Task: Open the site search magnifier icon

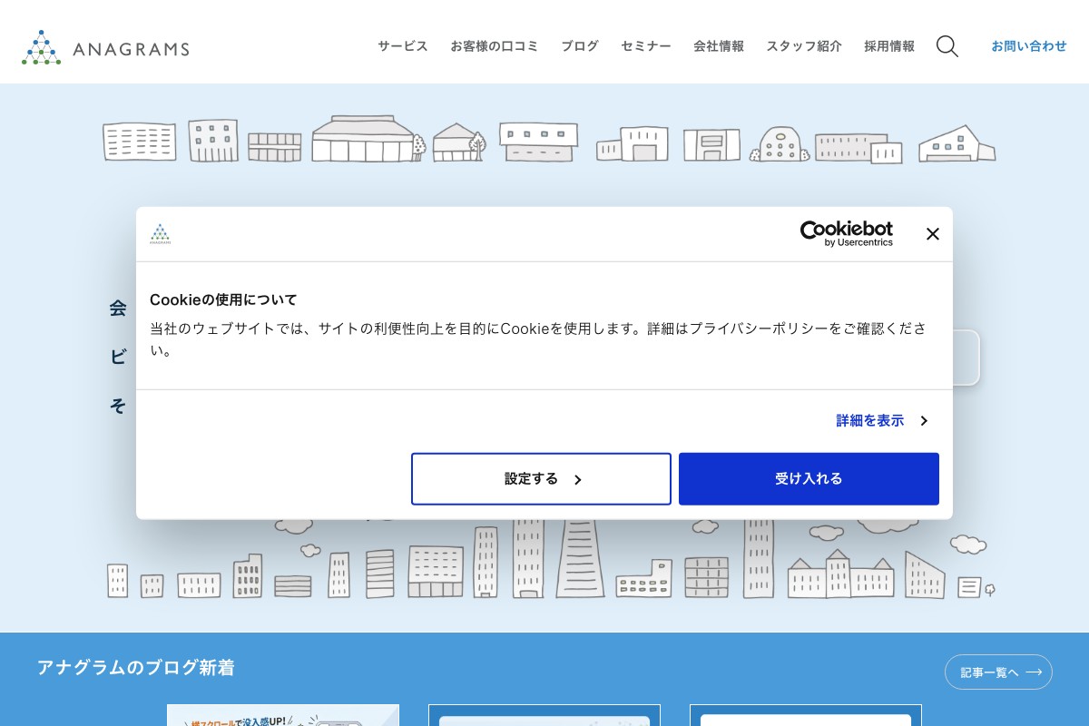Action: tap(947, 46)
